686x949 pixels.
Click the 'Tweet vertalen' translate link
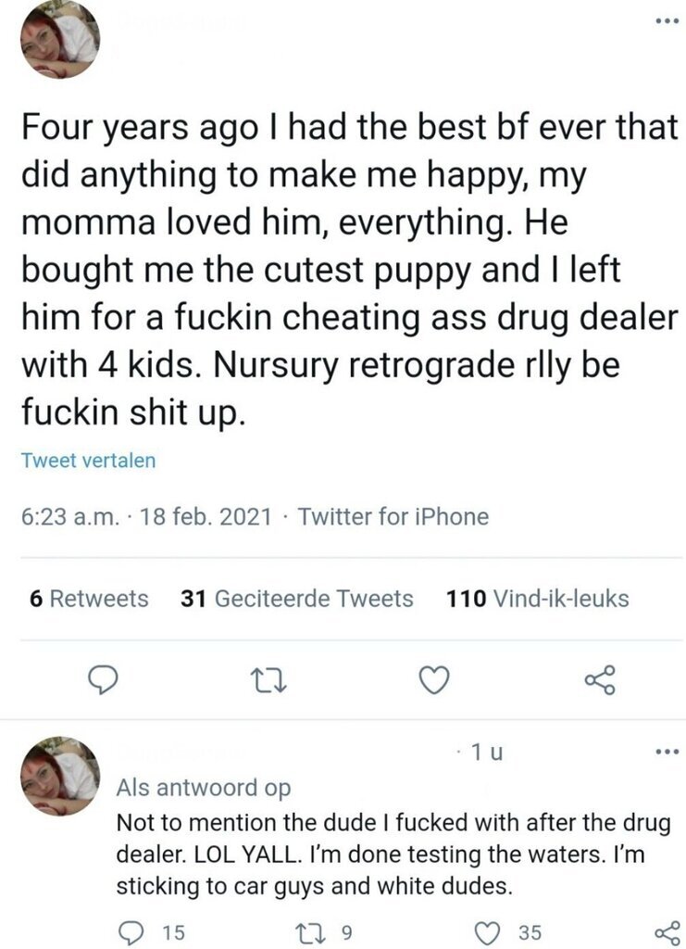click(x=88, y=461)
